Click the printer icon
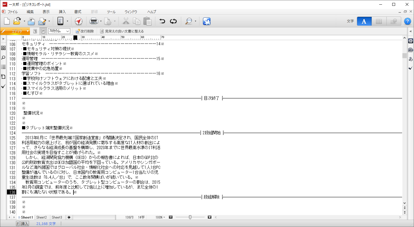This screenshot has width=414, height=227. tap(94, 21)
